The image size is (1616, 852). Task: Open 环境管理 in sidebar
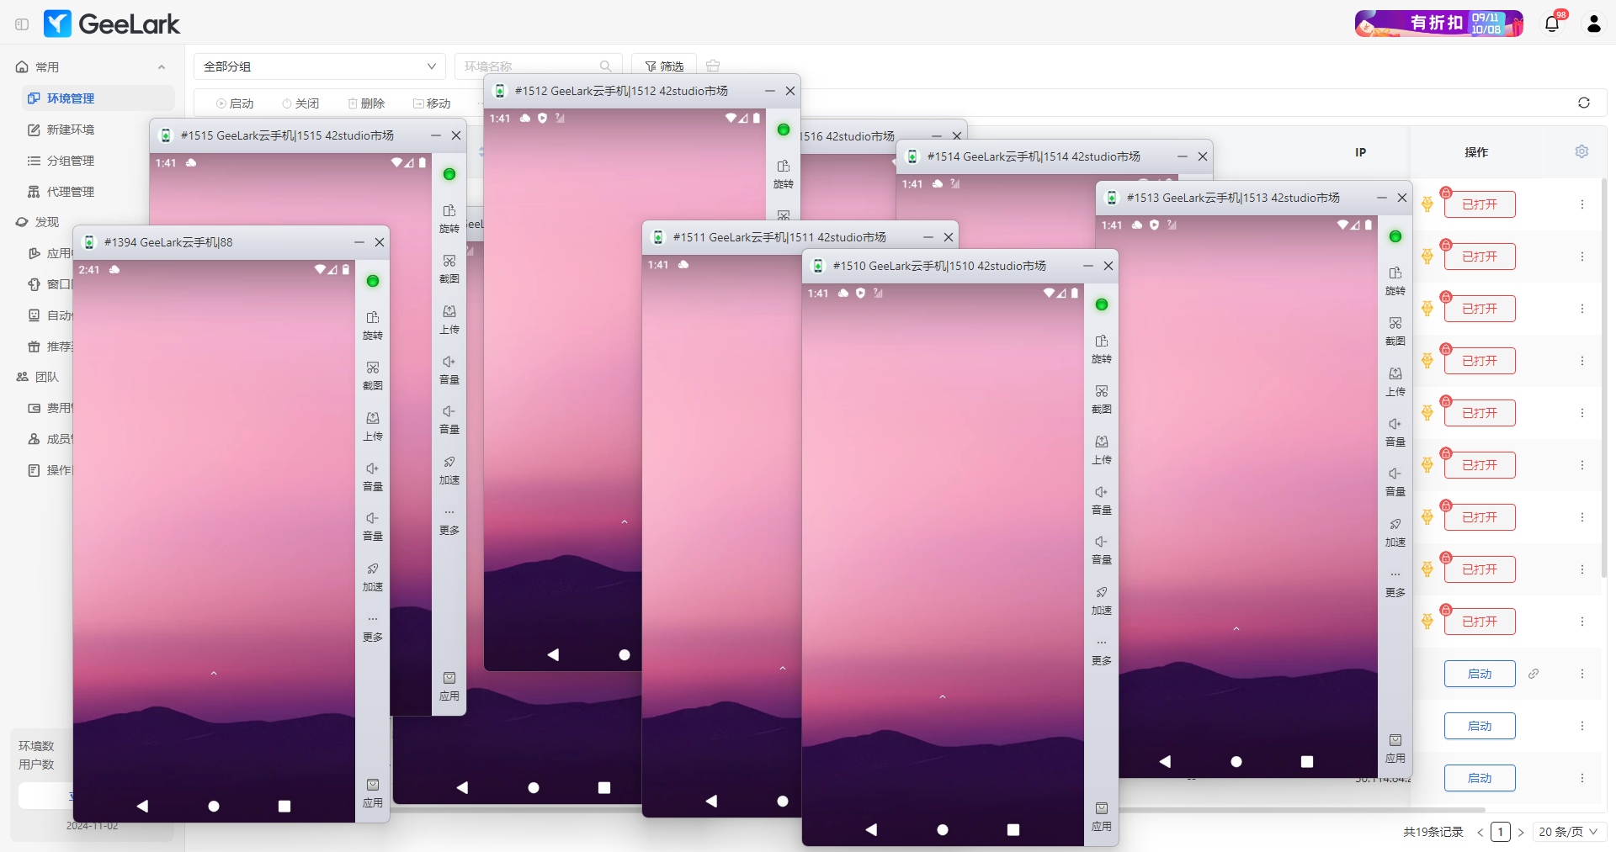pos(98,98)
